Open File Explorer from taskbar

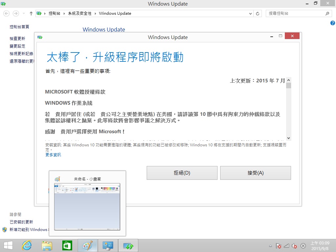coord(47,245)
